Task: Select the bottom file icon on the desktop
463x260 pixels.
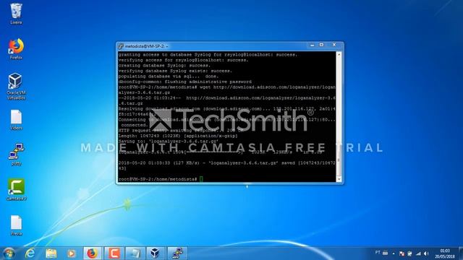Action: click(16, 225)
